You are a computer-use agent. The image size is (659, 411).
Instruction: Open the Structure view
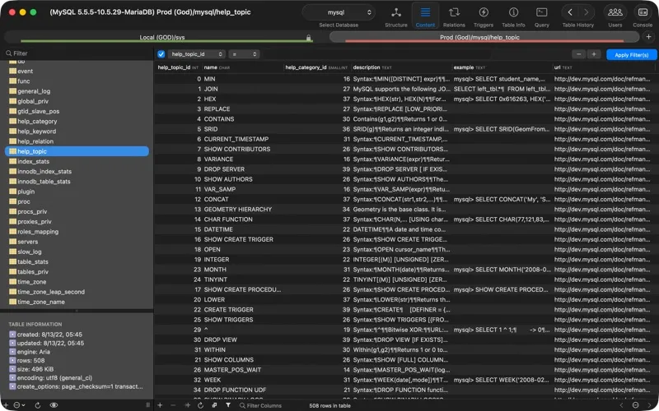click(x=396, y=16)
